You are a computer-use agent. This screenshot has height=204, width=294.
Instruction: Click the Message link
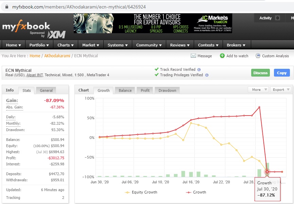(x=205, y=56)
